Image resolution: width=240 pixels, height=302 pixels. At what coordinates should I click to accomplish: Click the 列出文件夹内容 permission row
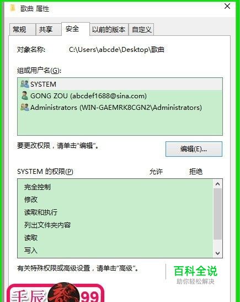tap(115, 225)
